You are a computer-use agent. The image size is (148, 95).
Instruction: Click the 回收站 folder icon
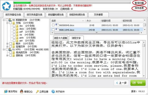[14, 55]
